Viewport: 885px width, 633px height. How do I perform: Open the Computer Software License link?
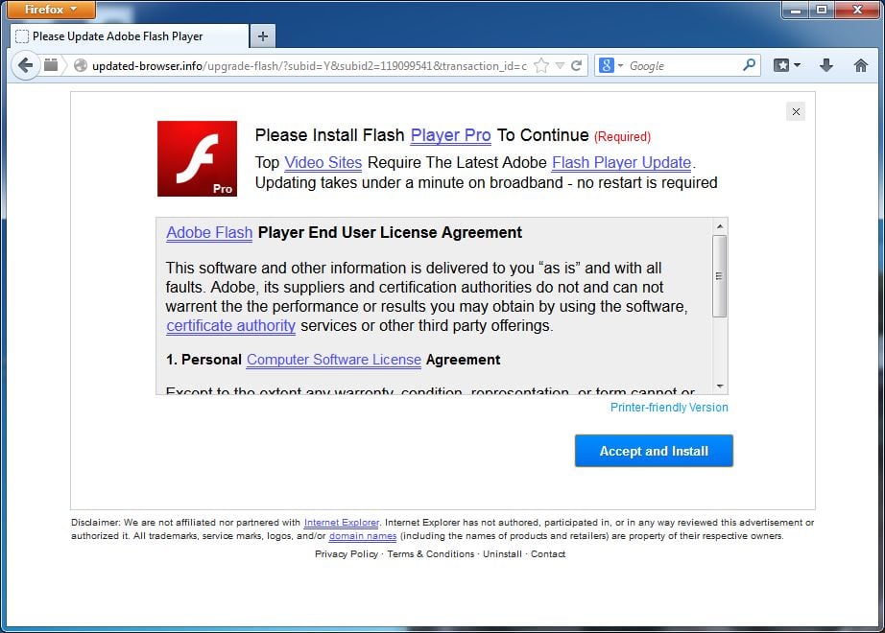pos(334,360)
